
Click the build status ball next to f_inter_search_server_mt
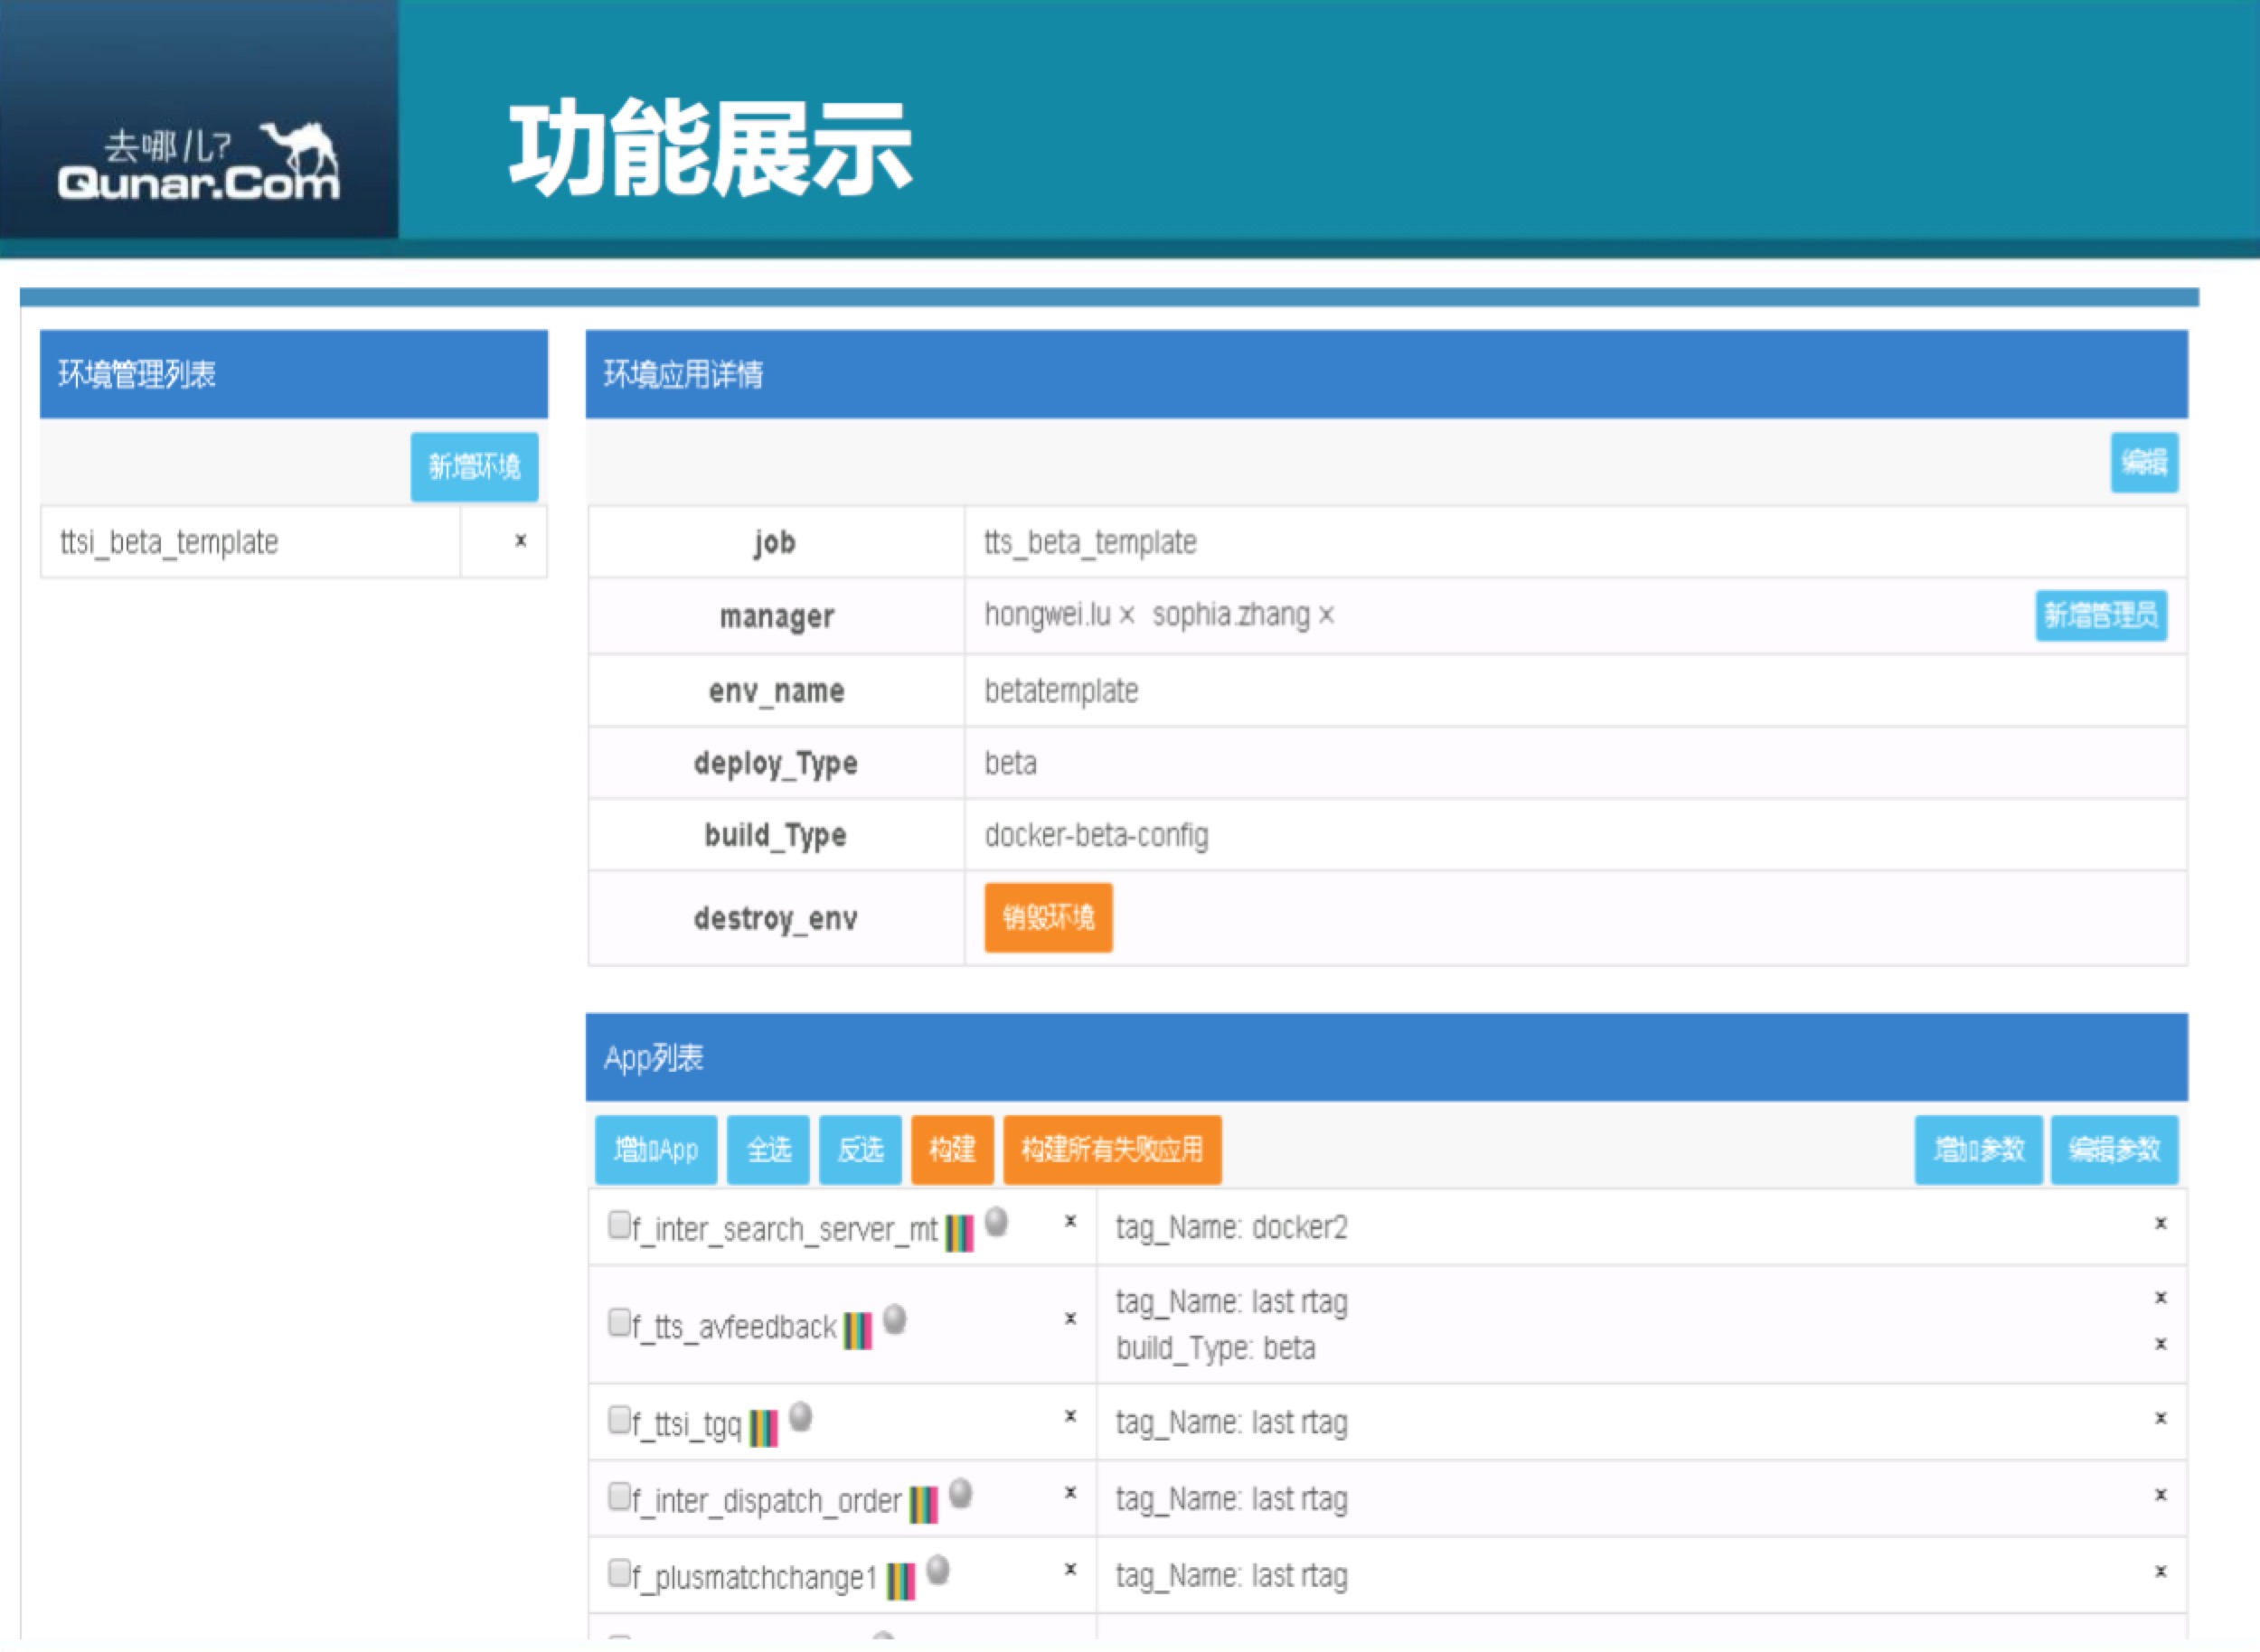tap(996, 1222)
